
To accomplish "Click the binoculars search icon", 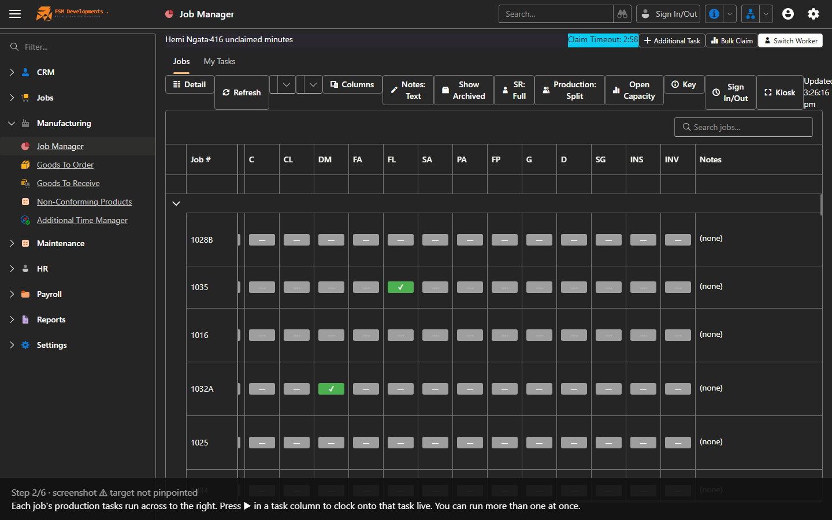I will [622, 14].
